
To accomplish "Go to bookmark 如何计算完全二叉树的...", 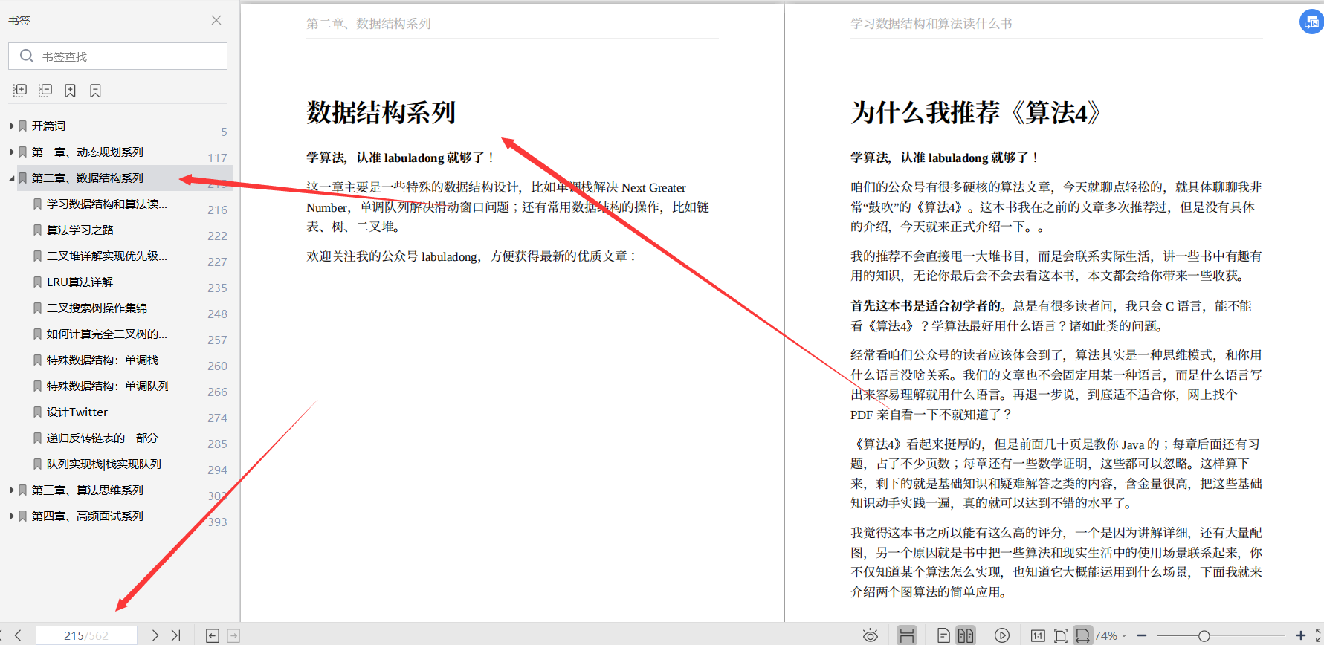I will coord(107,334).
